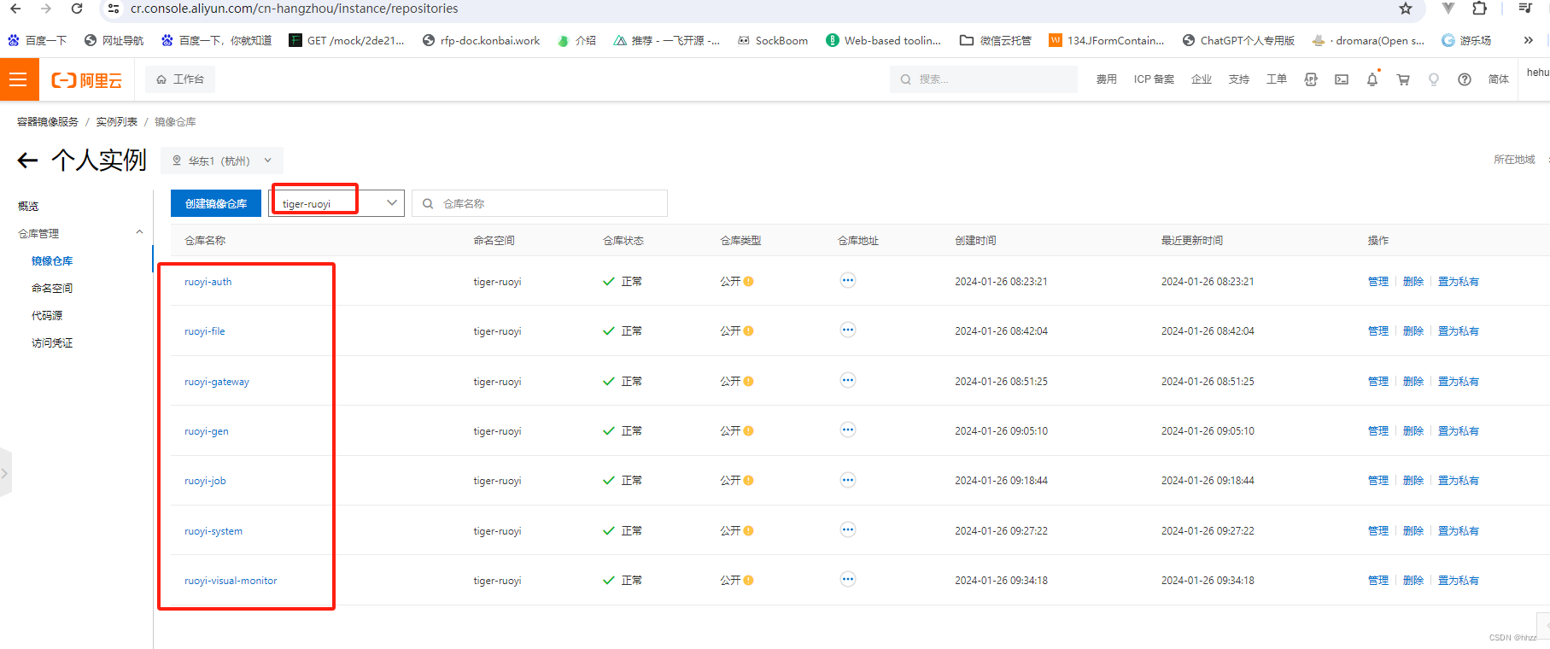This screenshot has width=1550, height=649.
Task: Open the Aliyun hamburger menu
Action: pyautogui.click(x=19, y=79)
